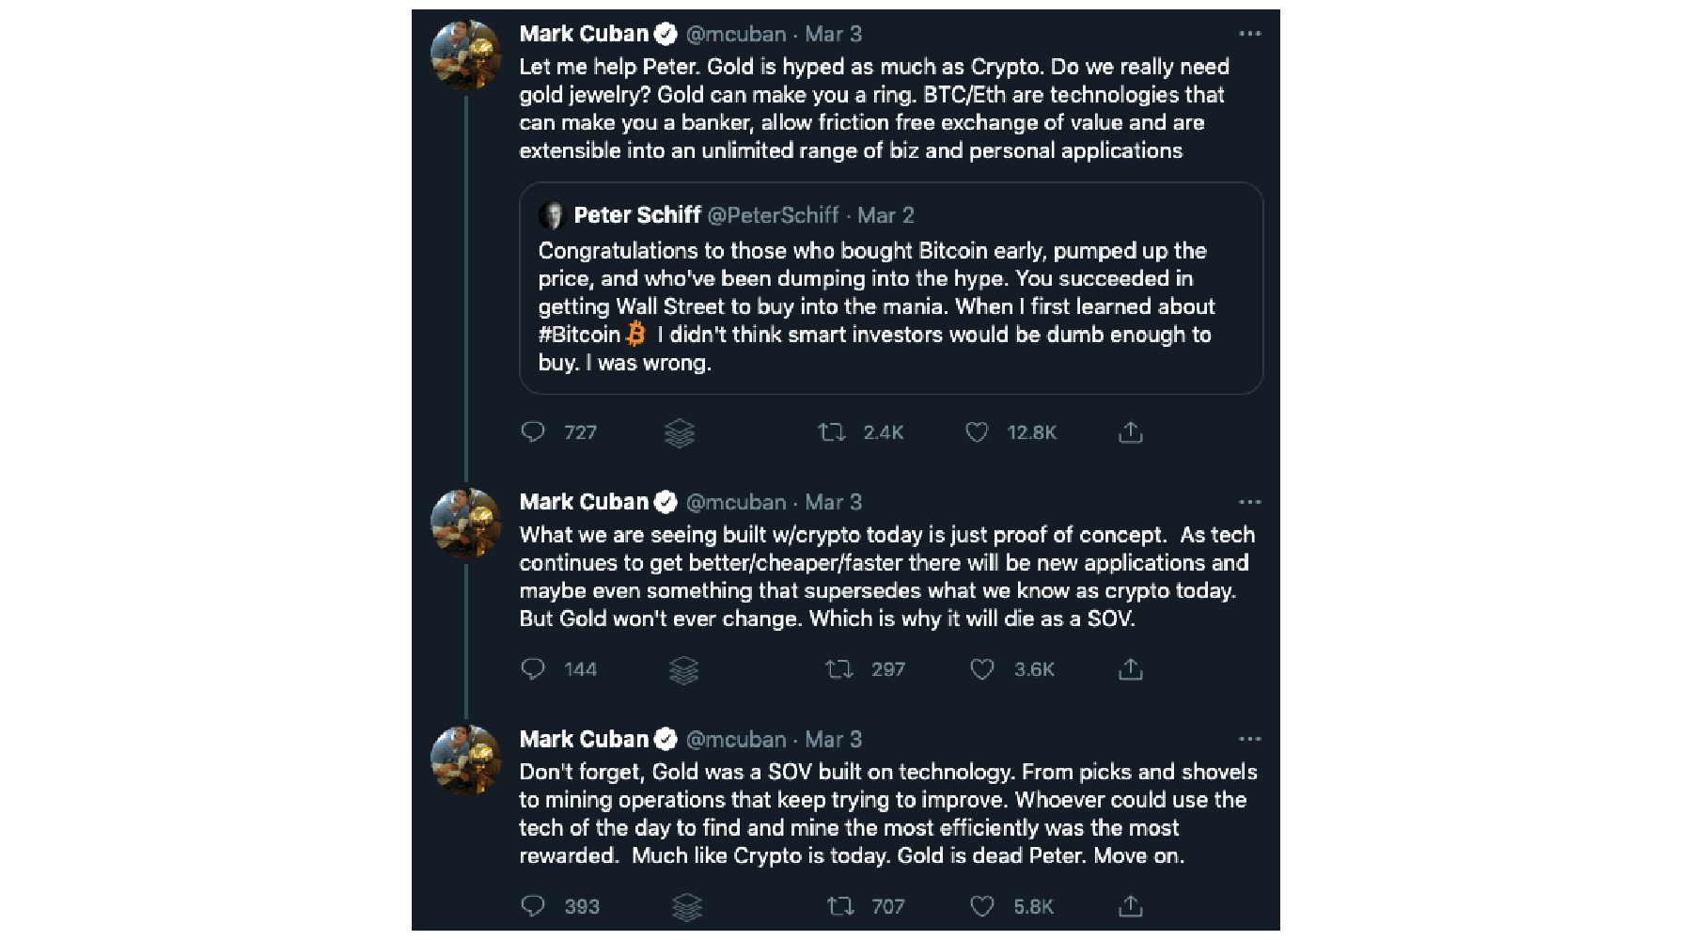The image size is (1692, 940).
Task: Like the tweet with 3.6K likes
Action: point(982,669)
